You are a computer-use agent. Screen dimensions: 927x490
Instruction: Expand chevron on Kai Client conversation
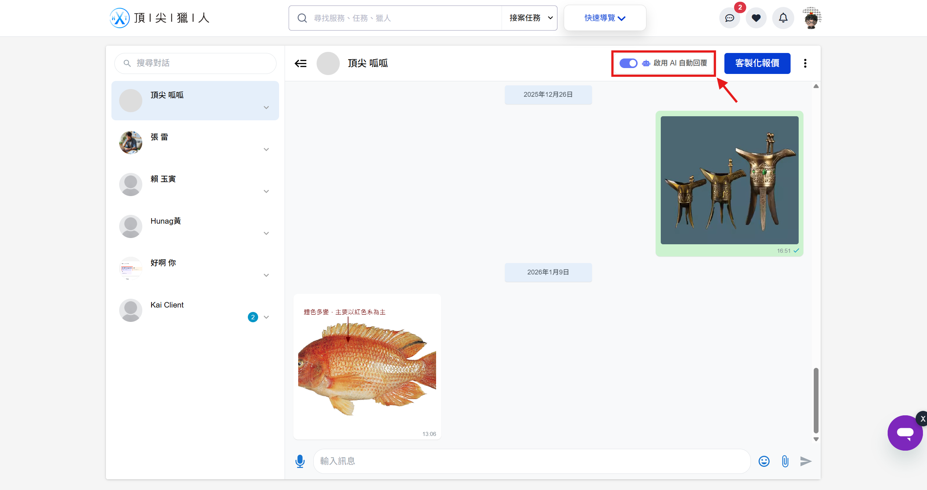pyautogui.click(x=266, y=317)
